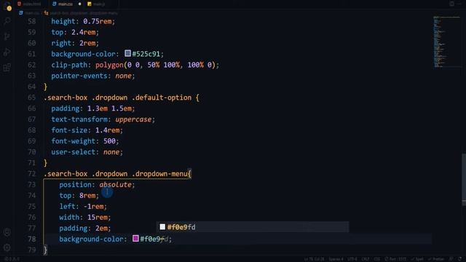Viewport: 466px width, 262px height.
Task: Click 'polygon' on line 62
Action: coord(109,65)
